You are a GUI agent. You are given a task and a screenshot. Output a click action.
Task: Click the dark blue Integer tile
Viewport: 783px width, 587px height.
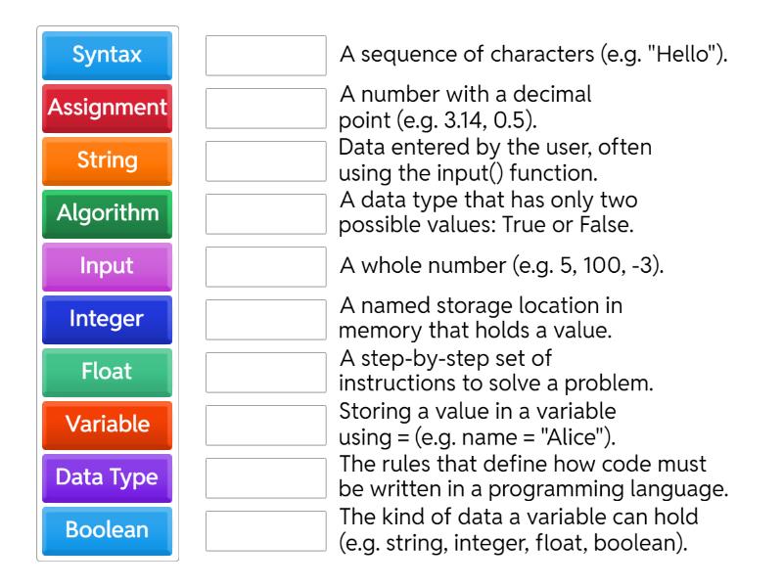107,320
